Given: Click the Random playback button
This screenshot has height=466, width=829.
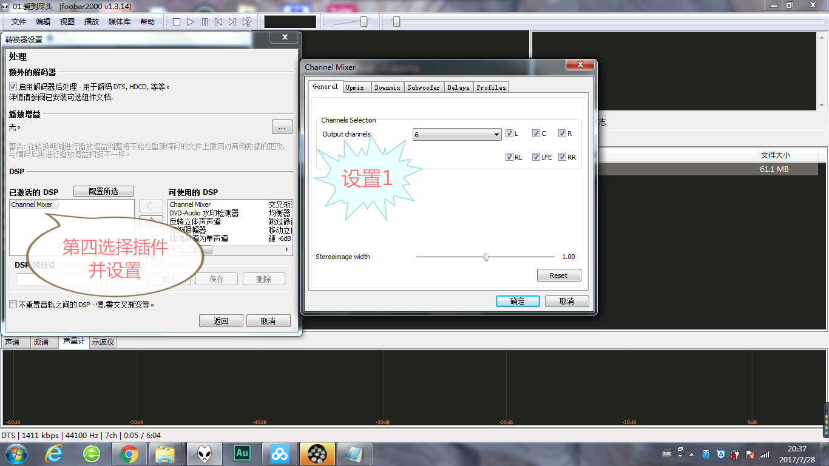Looking at the screenshot, I should coord(246,22).
